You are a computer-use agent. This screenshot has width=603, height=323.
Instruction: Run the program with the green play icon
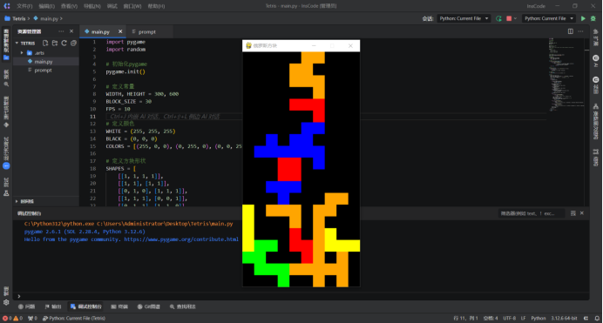583,18
